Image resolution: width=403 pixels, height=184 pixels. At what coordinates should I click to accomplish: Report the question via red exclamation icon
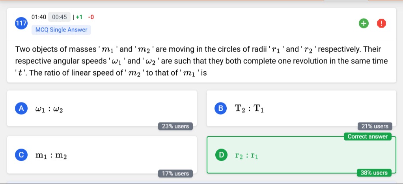coord(381,24)
